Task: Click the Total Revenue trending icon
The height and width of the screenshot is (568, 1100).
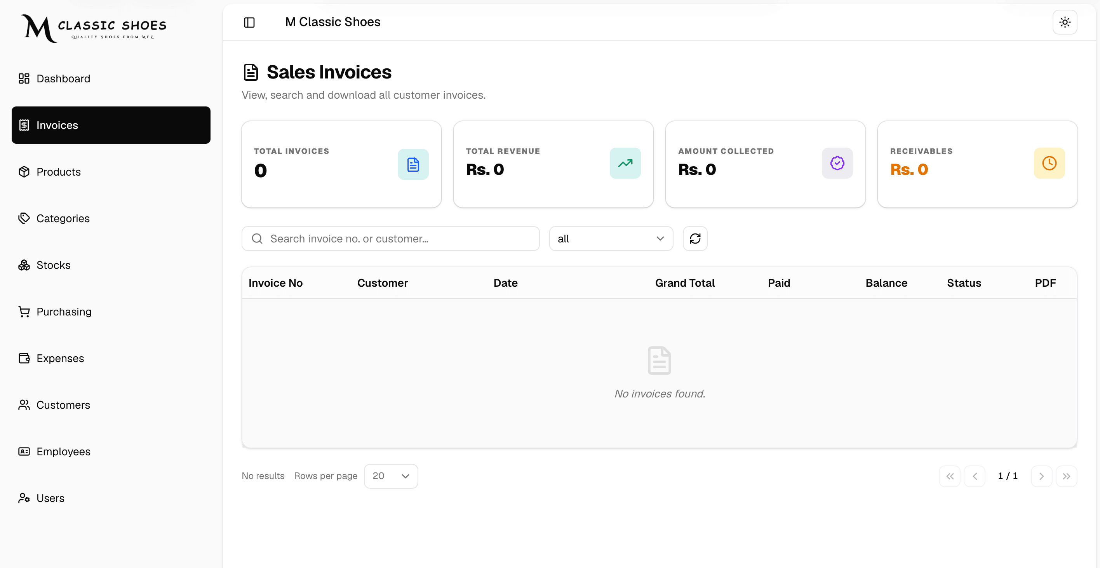Action: click(625, 163)
